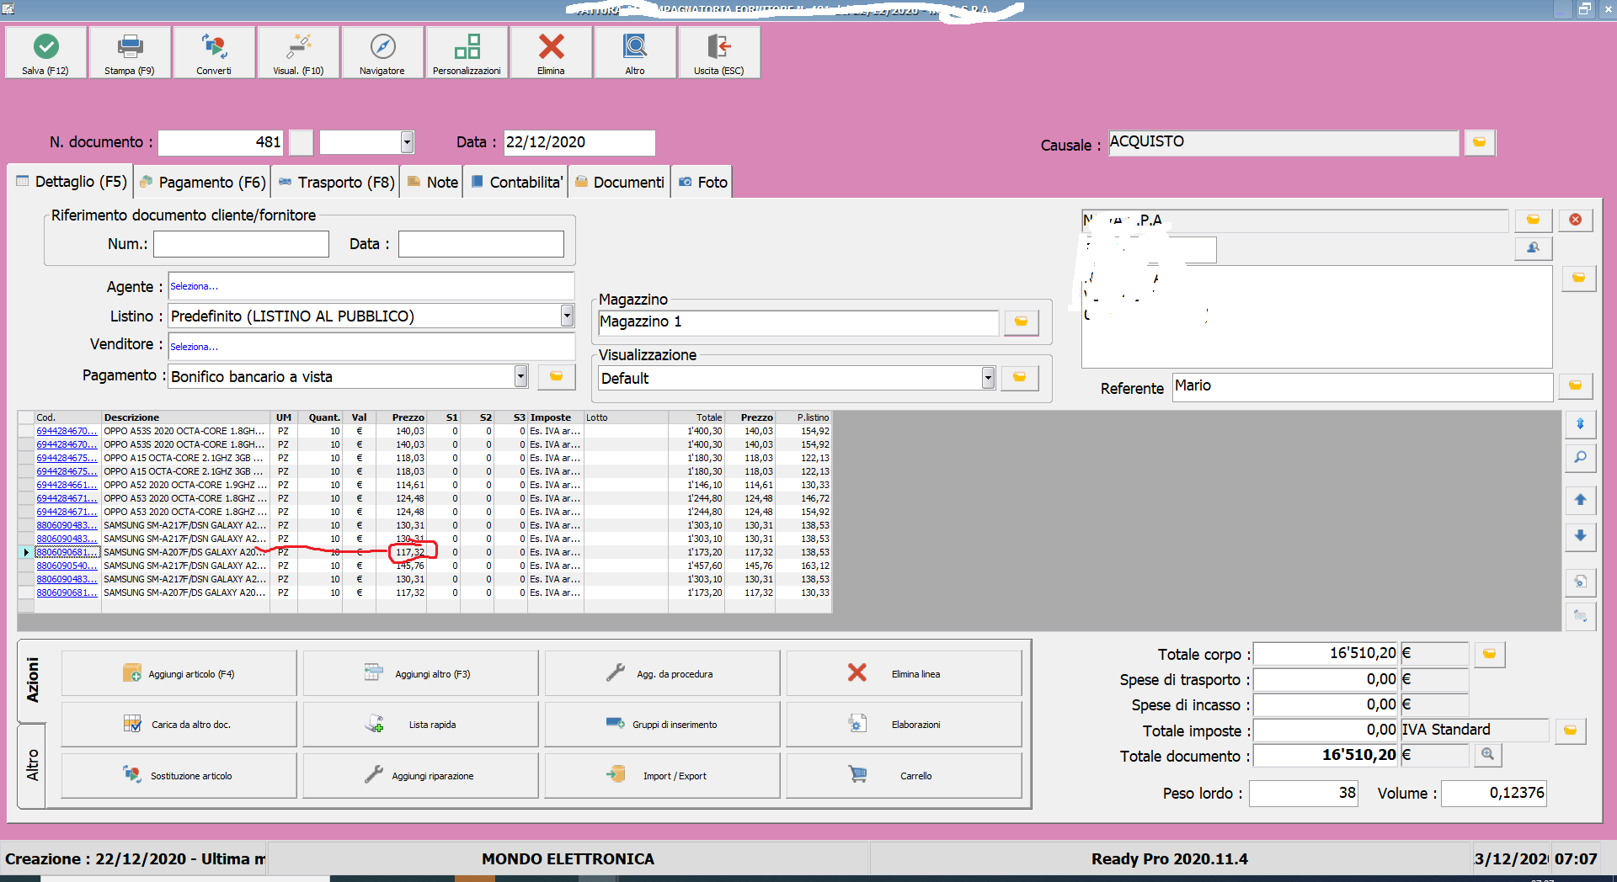Open the Carrello button
Screen dimensions: 1617x882
[904, 775]
